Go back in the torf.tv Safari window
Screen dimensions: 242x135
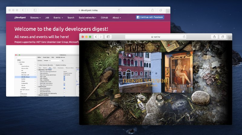pos(96,37)
